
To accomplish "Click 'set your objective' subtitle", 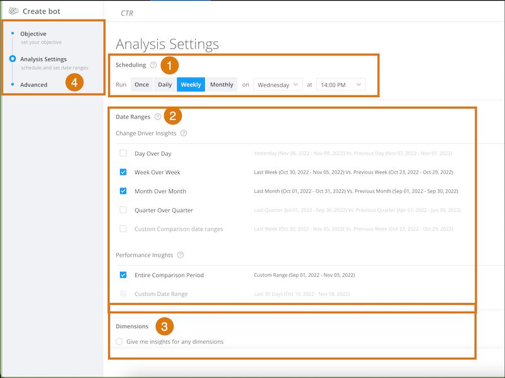I will tap(41, 42).
